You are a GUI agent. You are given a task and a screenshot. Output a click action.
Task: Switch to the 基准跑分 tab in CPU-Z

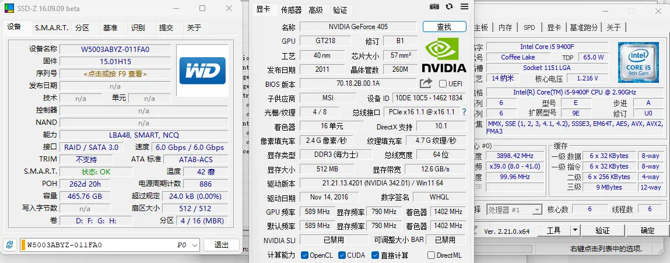pyautogui.click(x=583, y=27)
